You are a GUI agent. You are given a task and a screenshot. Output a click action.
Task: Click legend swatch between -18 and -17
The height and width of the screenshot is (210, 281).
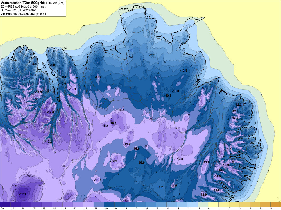tap(26, 204)
